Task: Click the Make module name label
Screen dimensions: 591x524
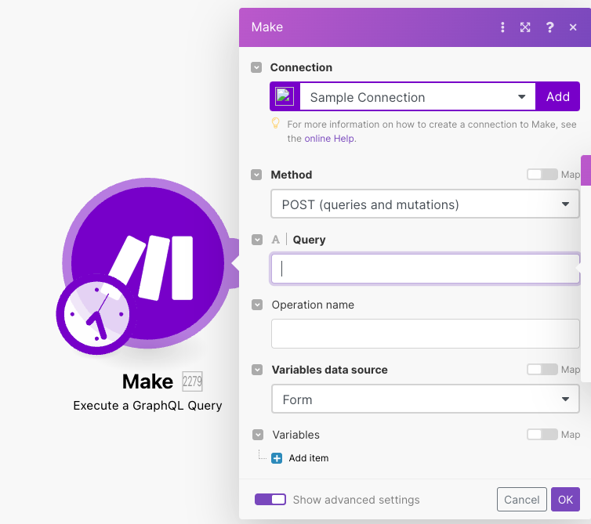Action: point(147,381)
